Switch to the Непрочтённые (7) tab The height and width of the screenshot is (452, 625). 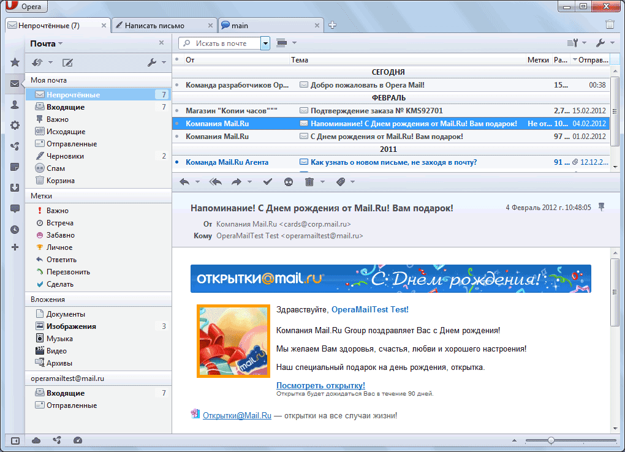pyautogui.click(x=58, y=26)
